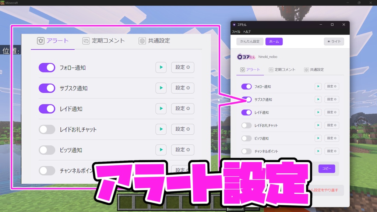
Task: Select アラート tab in magnified panel
Action: (x=53, y=40)
